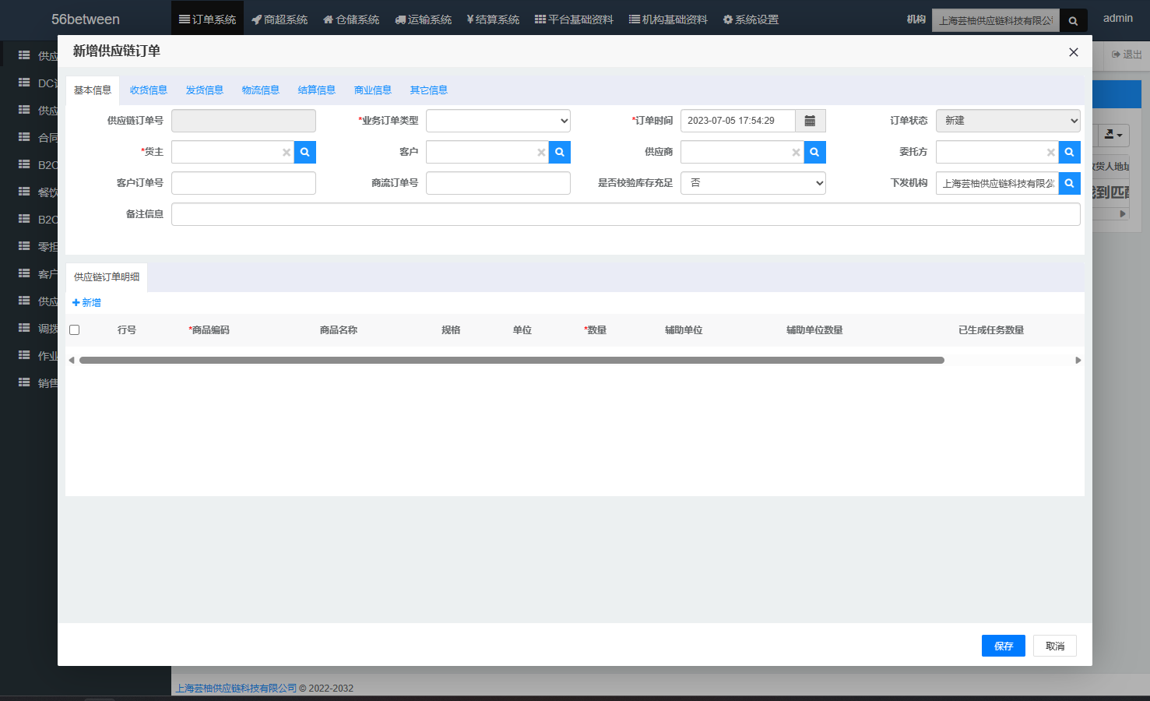Open the 结算系统 top menu
This screenshot has height=701, width=1150.
click(x=493, y=19)
